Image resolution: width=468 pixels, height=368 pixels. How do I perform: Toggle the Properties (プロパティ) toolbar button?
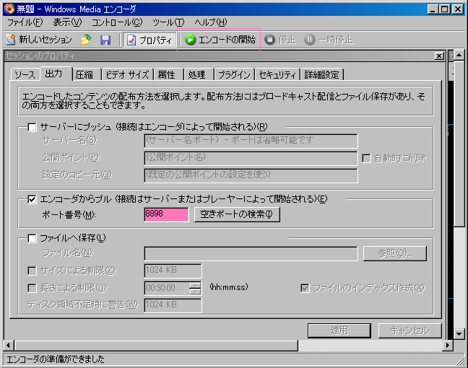click(149, 40)
